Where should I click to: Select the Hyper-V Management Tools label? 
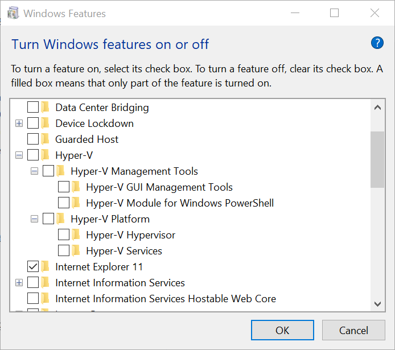pos(134,171)
